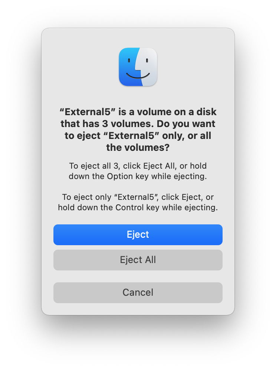Click the line "To eject all 3, click Eject All"
Viewport: 276px width, 370px height.
point(138,166)
